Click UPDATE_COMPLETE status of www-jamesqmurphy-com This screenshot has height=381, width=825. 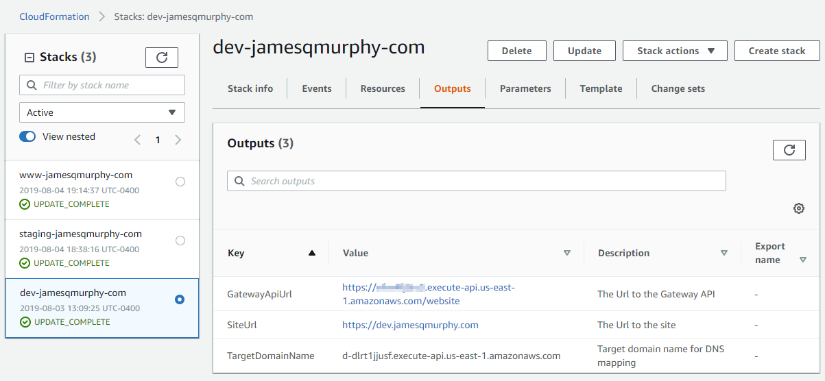[x=71, y=204]
